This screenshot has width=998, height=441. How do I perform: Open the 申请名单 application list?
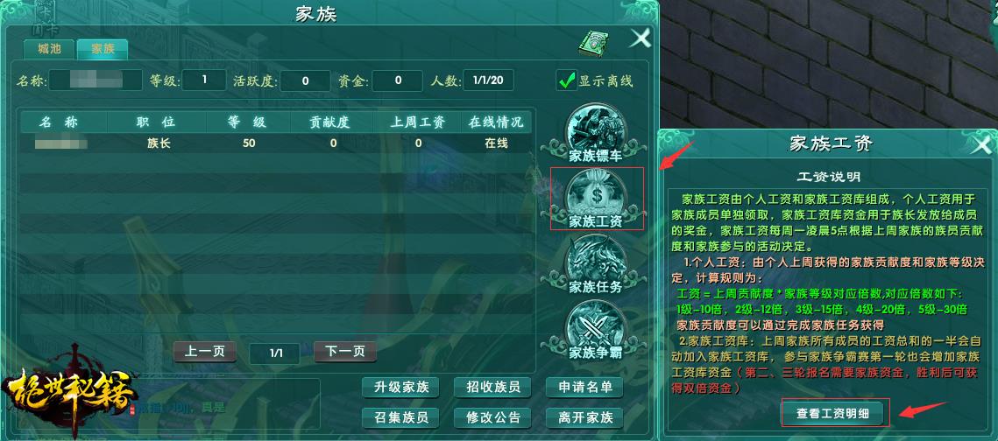coord(584,387)
